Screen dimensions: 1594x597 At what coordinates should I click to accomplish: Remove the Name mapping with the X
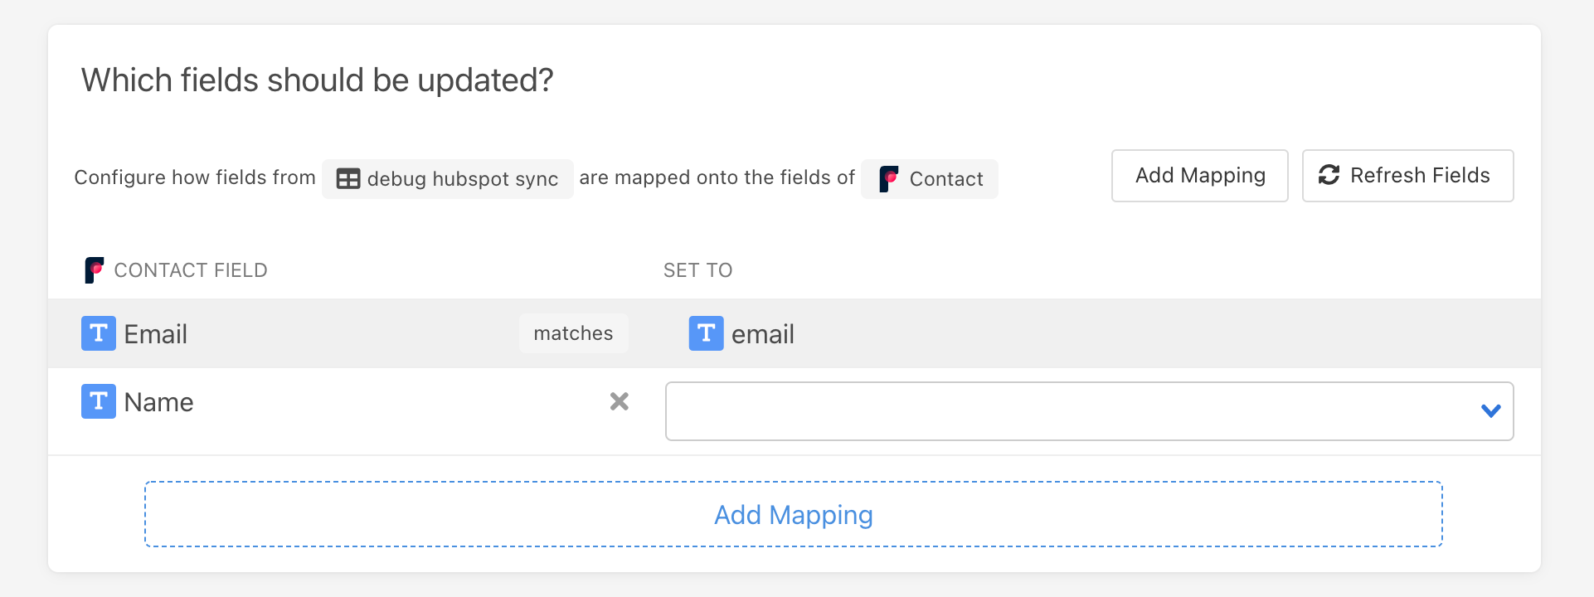pos(619,401)
